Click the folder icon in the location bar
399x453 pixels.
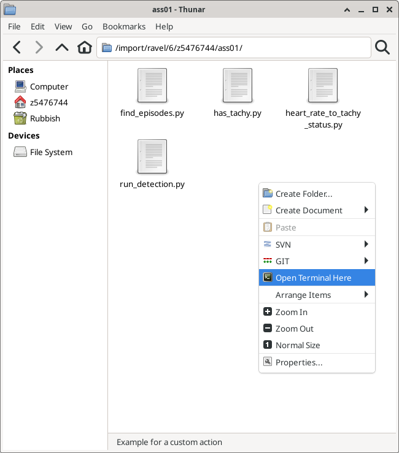pyautogui.click(x=107, y=48)
